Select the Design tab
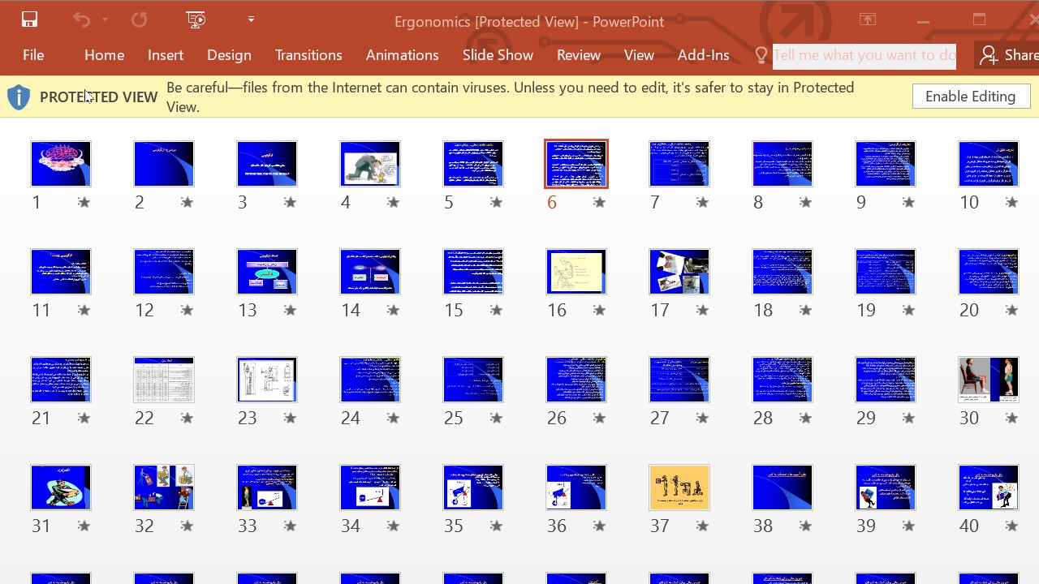Image resolution: width=1039 pixels, height=584 pixels. [x=229, y=55]
